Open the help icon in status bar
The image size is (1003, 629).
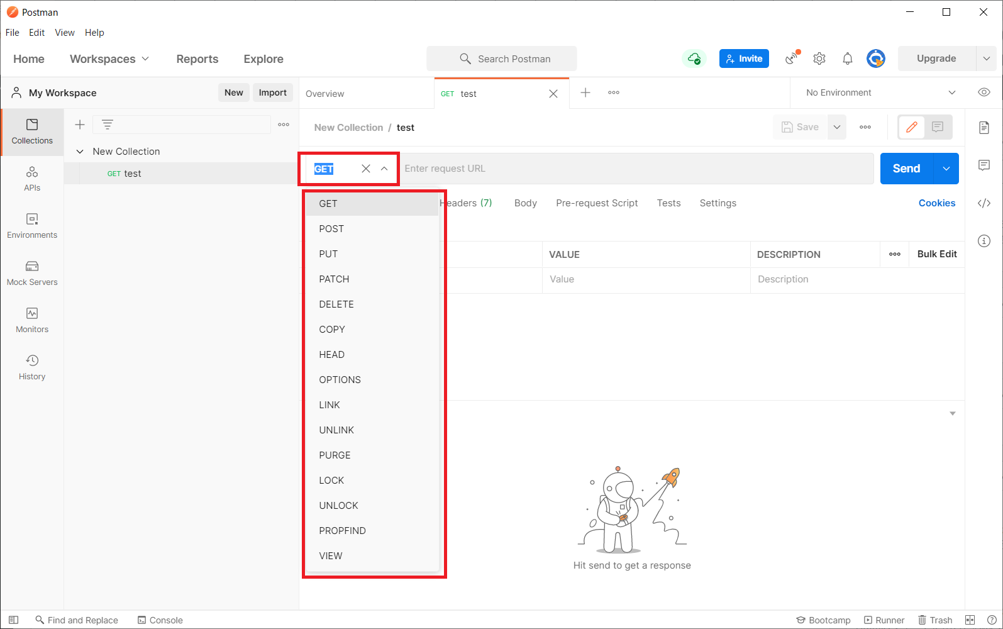992,620
